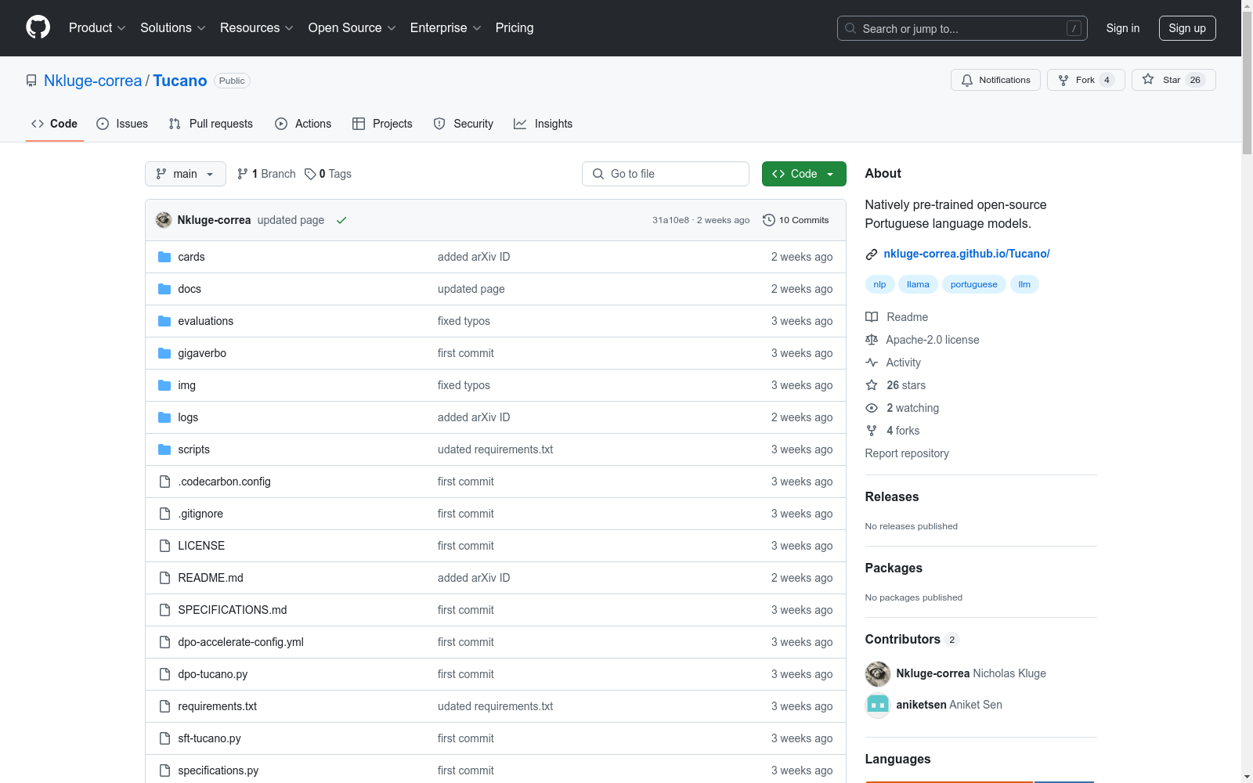Viewport: 1253px width, 783px height.
Task: Click the Go to file input
Action: pyautogui.click(x=666, y=174)
